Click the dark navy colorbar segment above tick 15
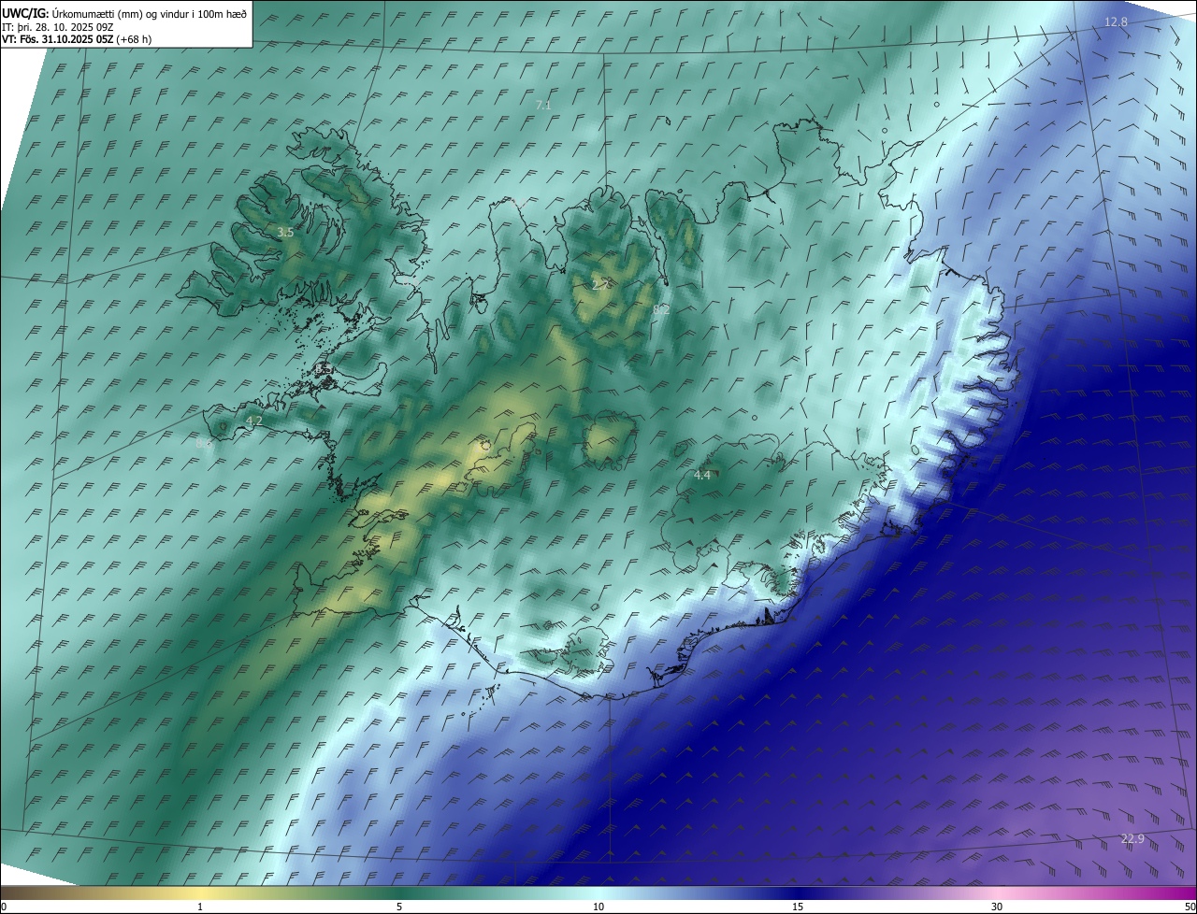Image resolution: width=1197 pixels, height=914 pixels. coord(798,892)
